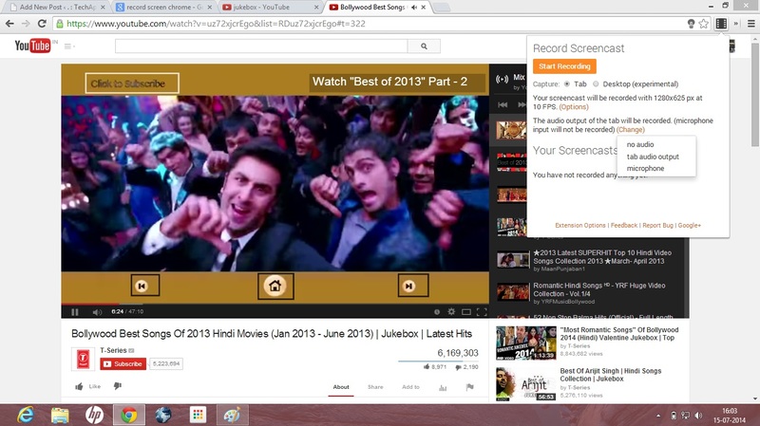Switch to the Share tab
Screen dimensions: 760x426
[x=375, y=387]
